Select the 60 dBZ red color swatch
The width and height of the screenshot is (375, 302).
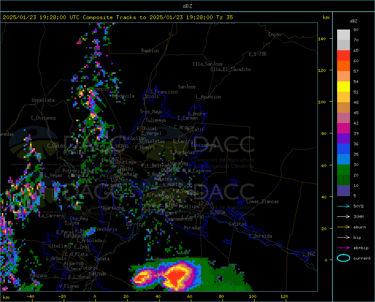[x=343, y=56]
